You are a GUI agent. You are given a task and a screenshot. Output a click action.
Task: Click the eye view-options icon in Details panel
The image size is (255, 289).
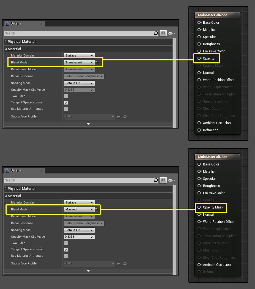170,33
